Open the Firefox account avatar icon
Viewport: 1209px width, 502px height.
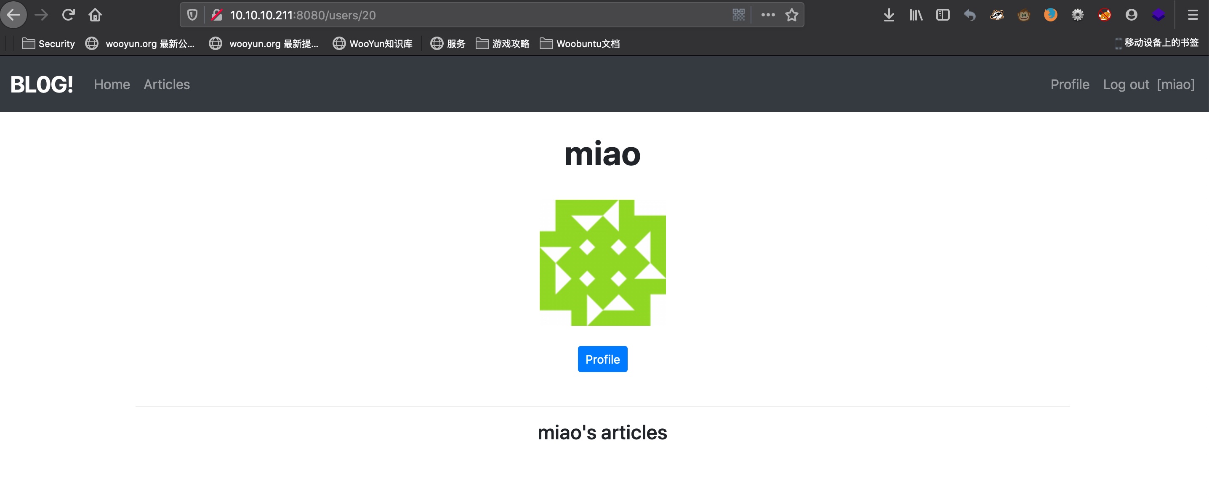[x=1131, y=15]
